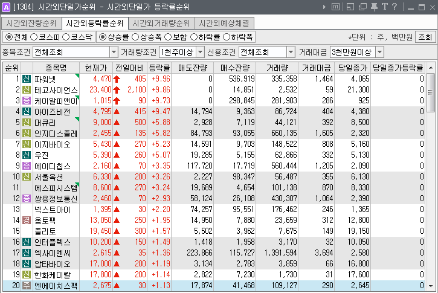This screenshot has height=293, width=438.
Task: Click the 신 badge next to 서울옥션
Action: [27, 177]
